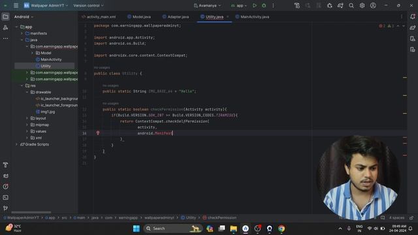Collapse the res folder

[22, 86]
